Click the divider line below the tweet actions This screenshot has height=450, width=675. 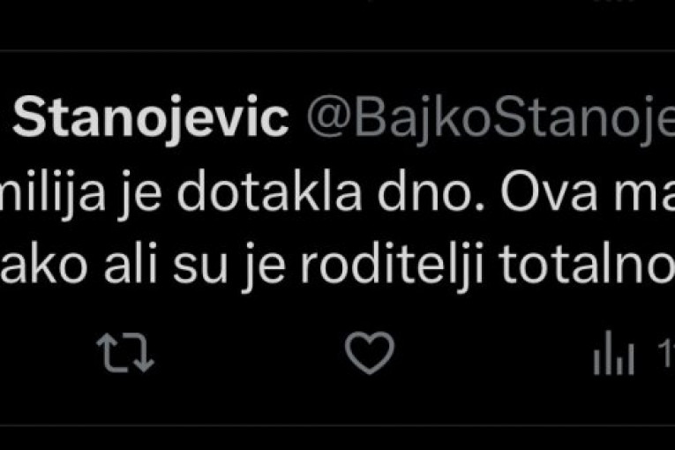pyautogui.click(x=337, y=424)
